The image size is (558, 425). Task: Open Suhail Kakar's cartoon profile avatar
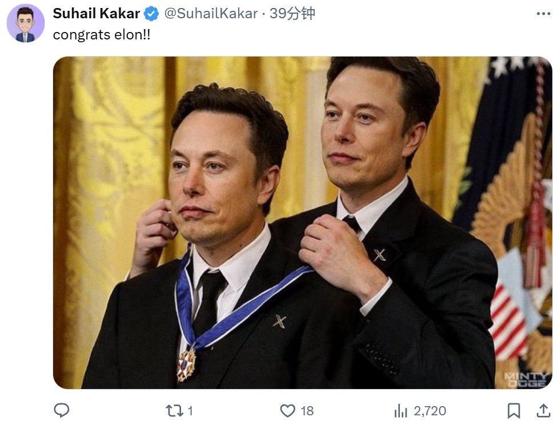(26, 23)
